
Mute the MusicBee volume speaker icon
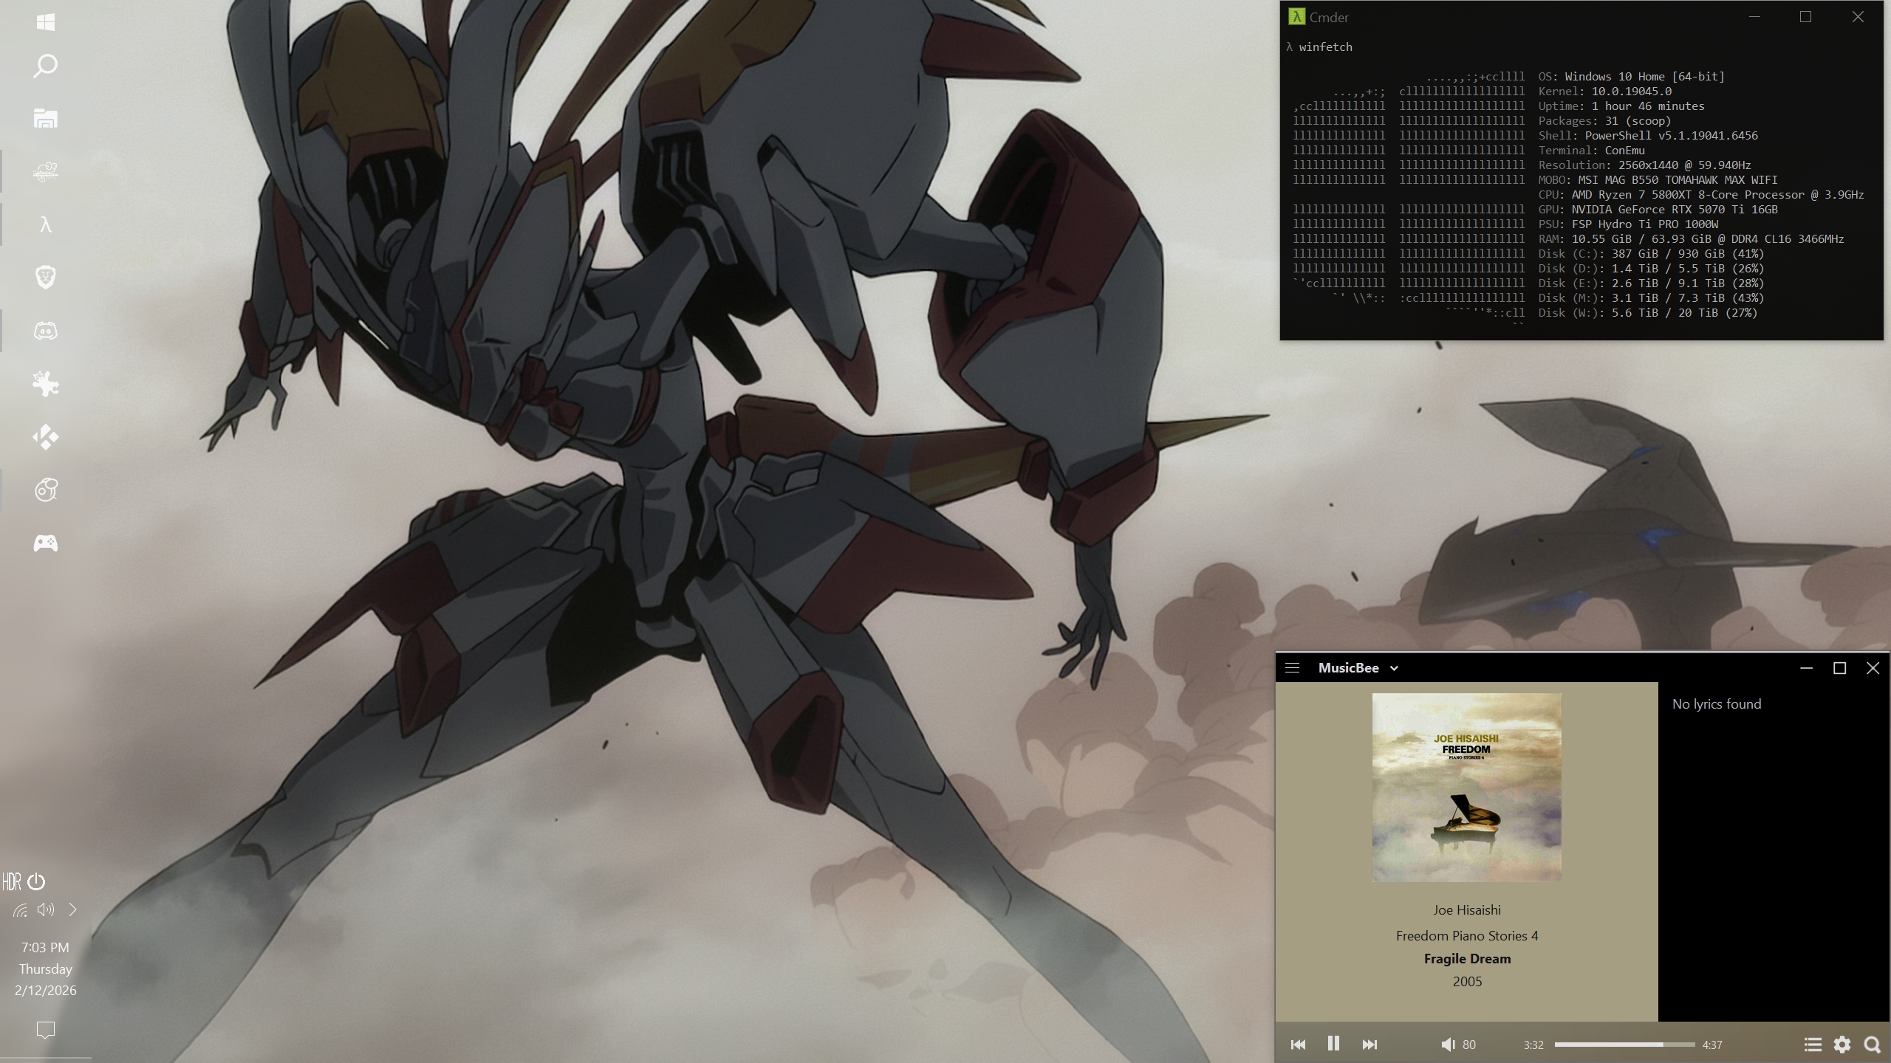[x=1448, y=1045]
